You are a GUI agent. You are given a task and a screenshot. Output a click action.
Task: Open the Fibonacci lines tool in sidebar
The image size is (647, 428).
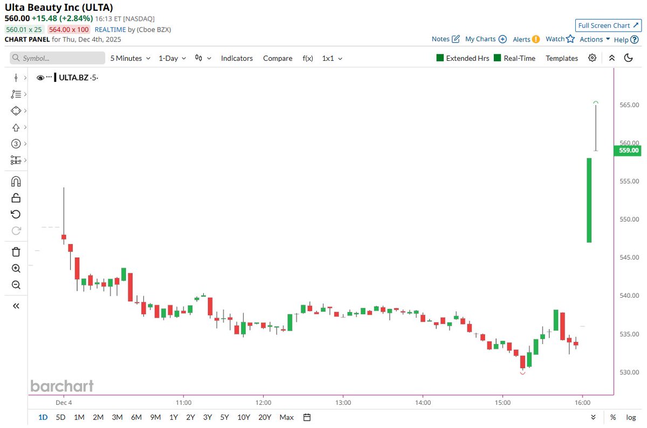[x=16, y=94]
